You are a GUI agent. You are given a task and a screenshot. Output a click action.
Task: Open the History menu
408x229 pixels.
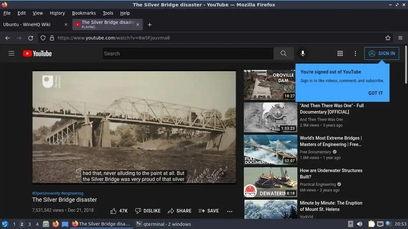point(57,13)
